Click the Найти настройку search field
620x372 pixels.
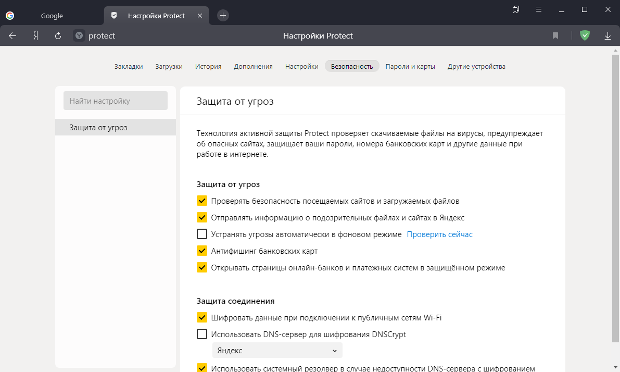point(115,101)
